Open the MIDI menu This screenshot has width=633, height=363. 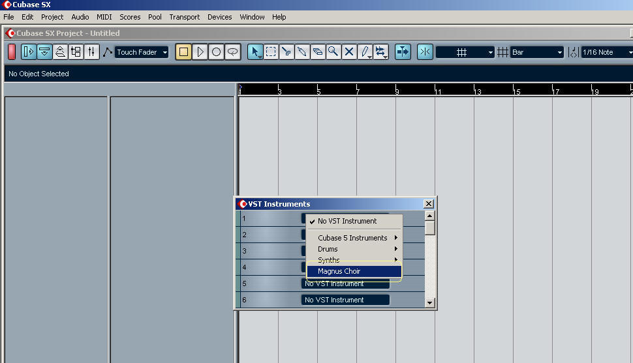tap(104, 17)
